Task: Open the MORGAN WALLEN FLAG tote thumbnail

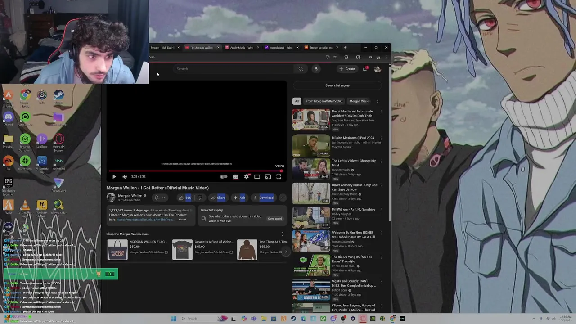Action: click(117, 250)
